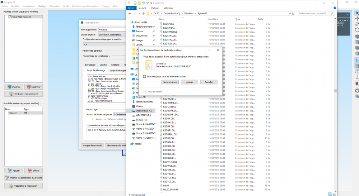Click the Pourcentage de remplissage slider
This screenshot has height=196, width=359.
tap(119, 56)
